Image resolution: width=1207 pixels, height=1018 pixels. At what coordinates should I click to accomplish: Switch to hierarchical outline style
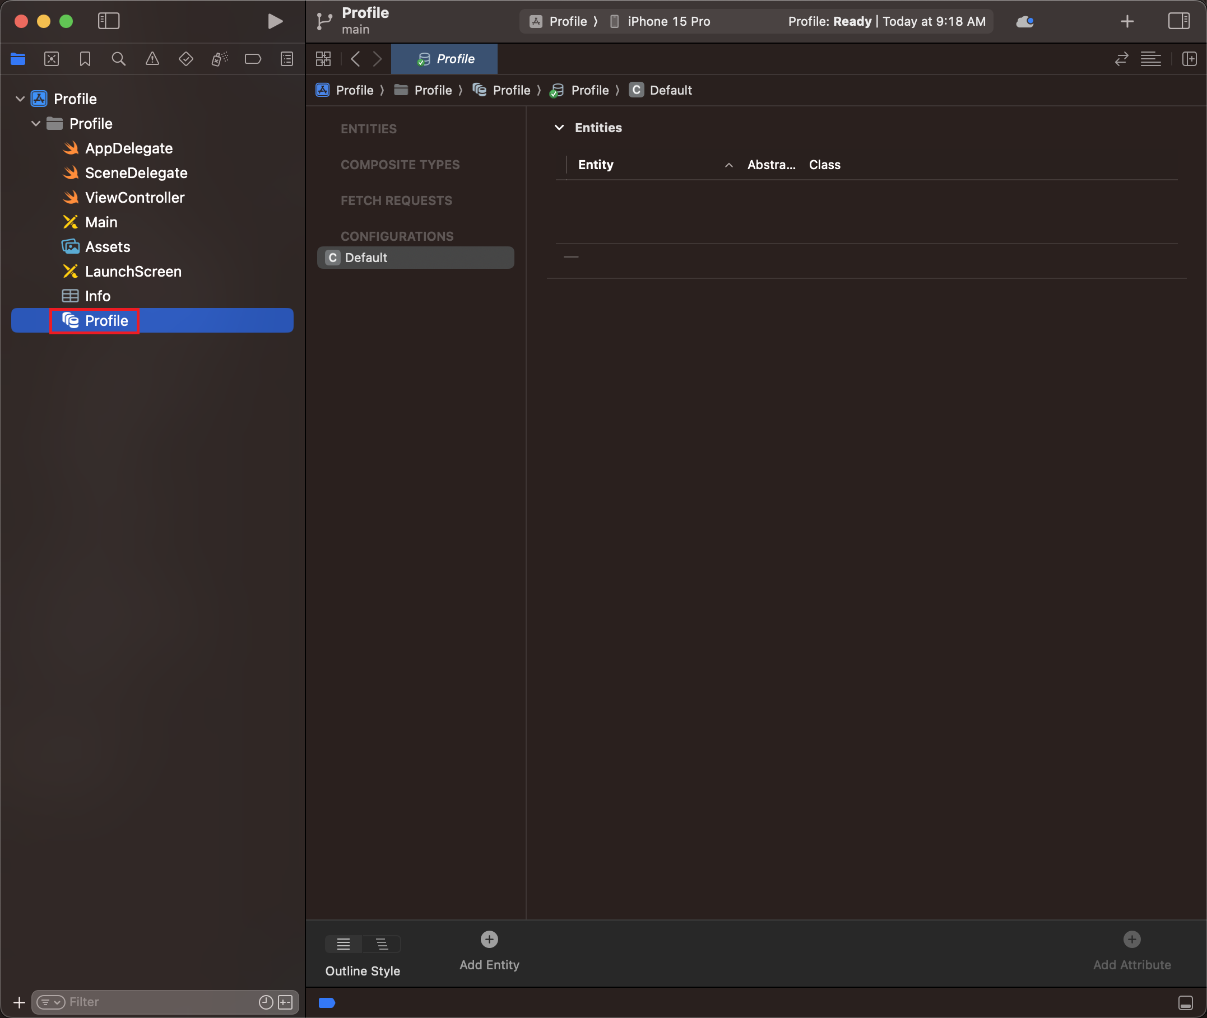point(382,944)
